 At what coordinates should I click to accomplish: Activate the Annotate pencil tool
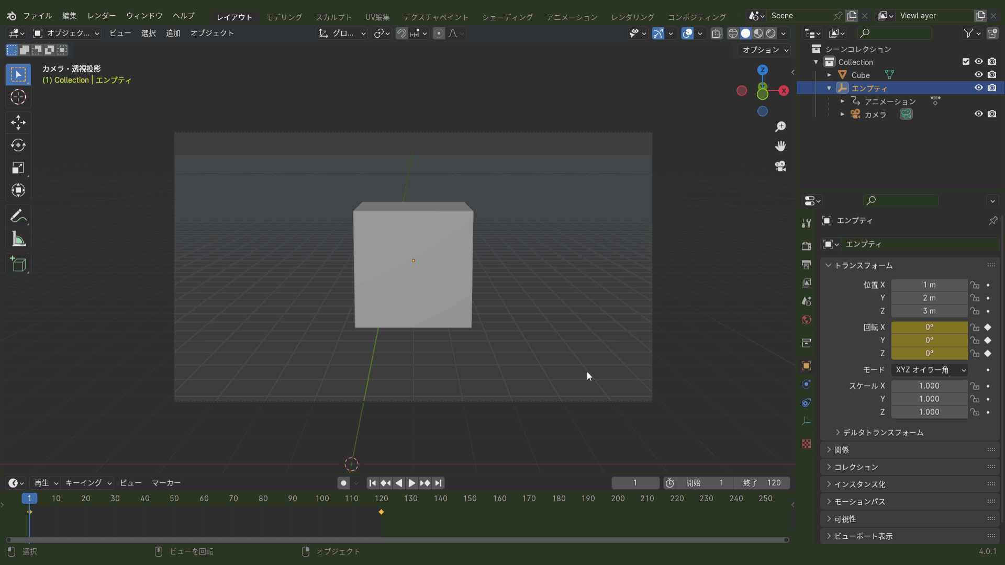coord(18,216)
